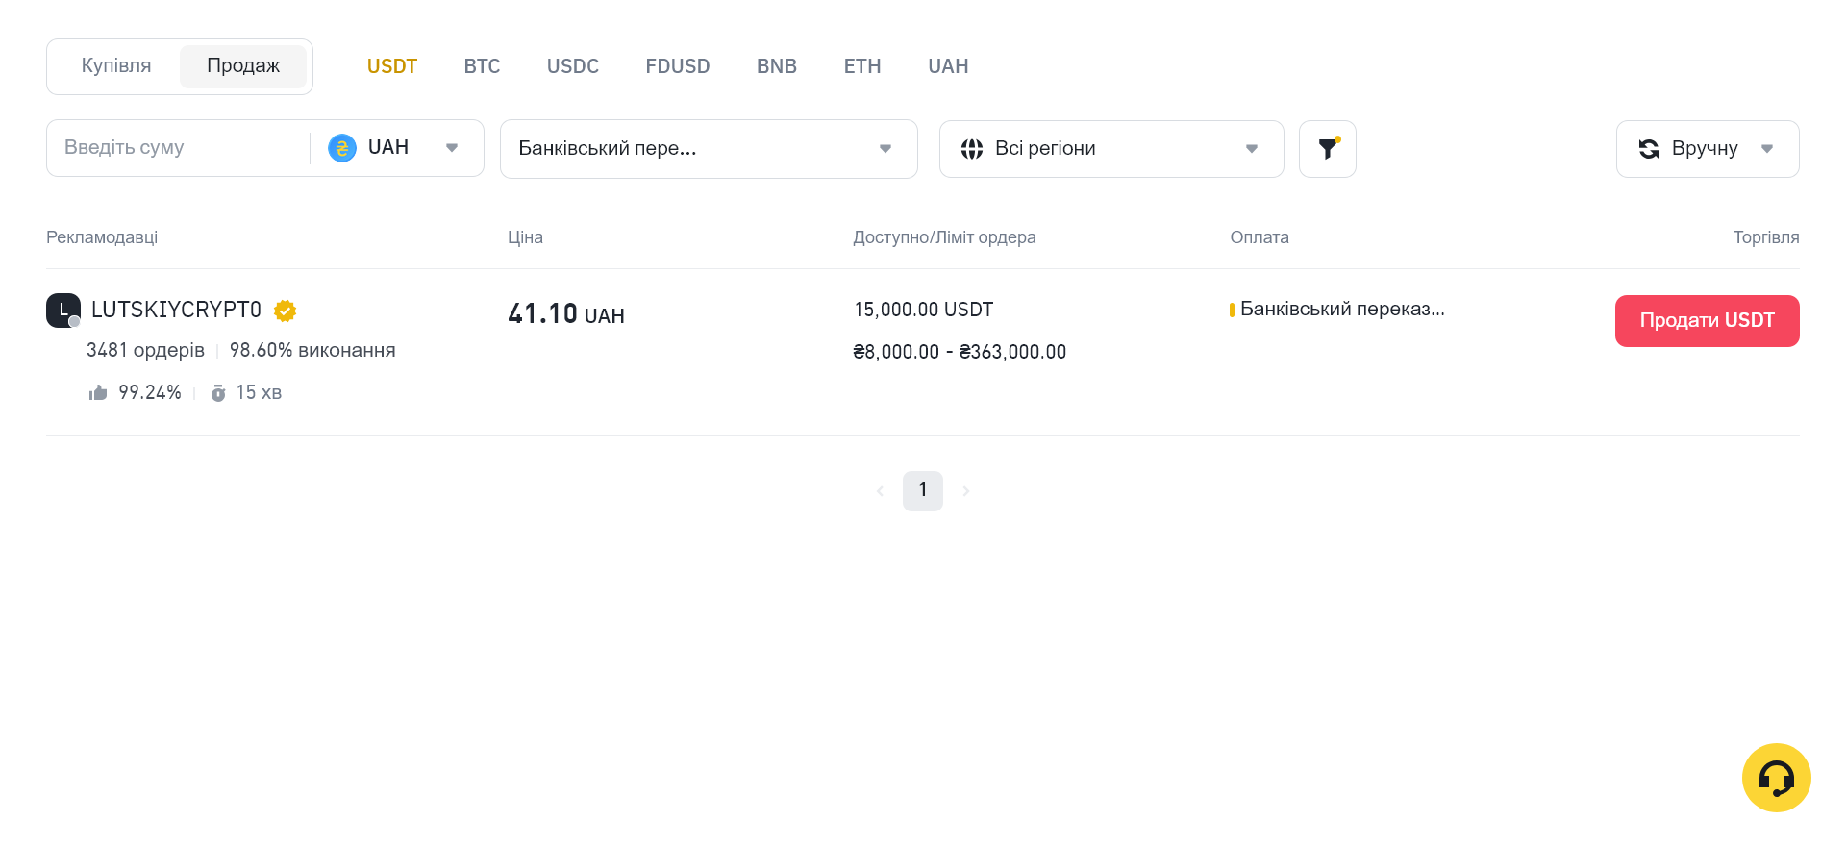
Task: Click the LUTSKIYCRYPT0 avatar icon
Action: point(63,311)
